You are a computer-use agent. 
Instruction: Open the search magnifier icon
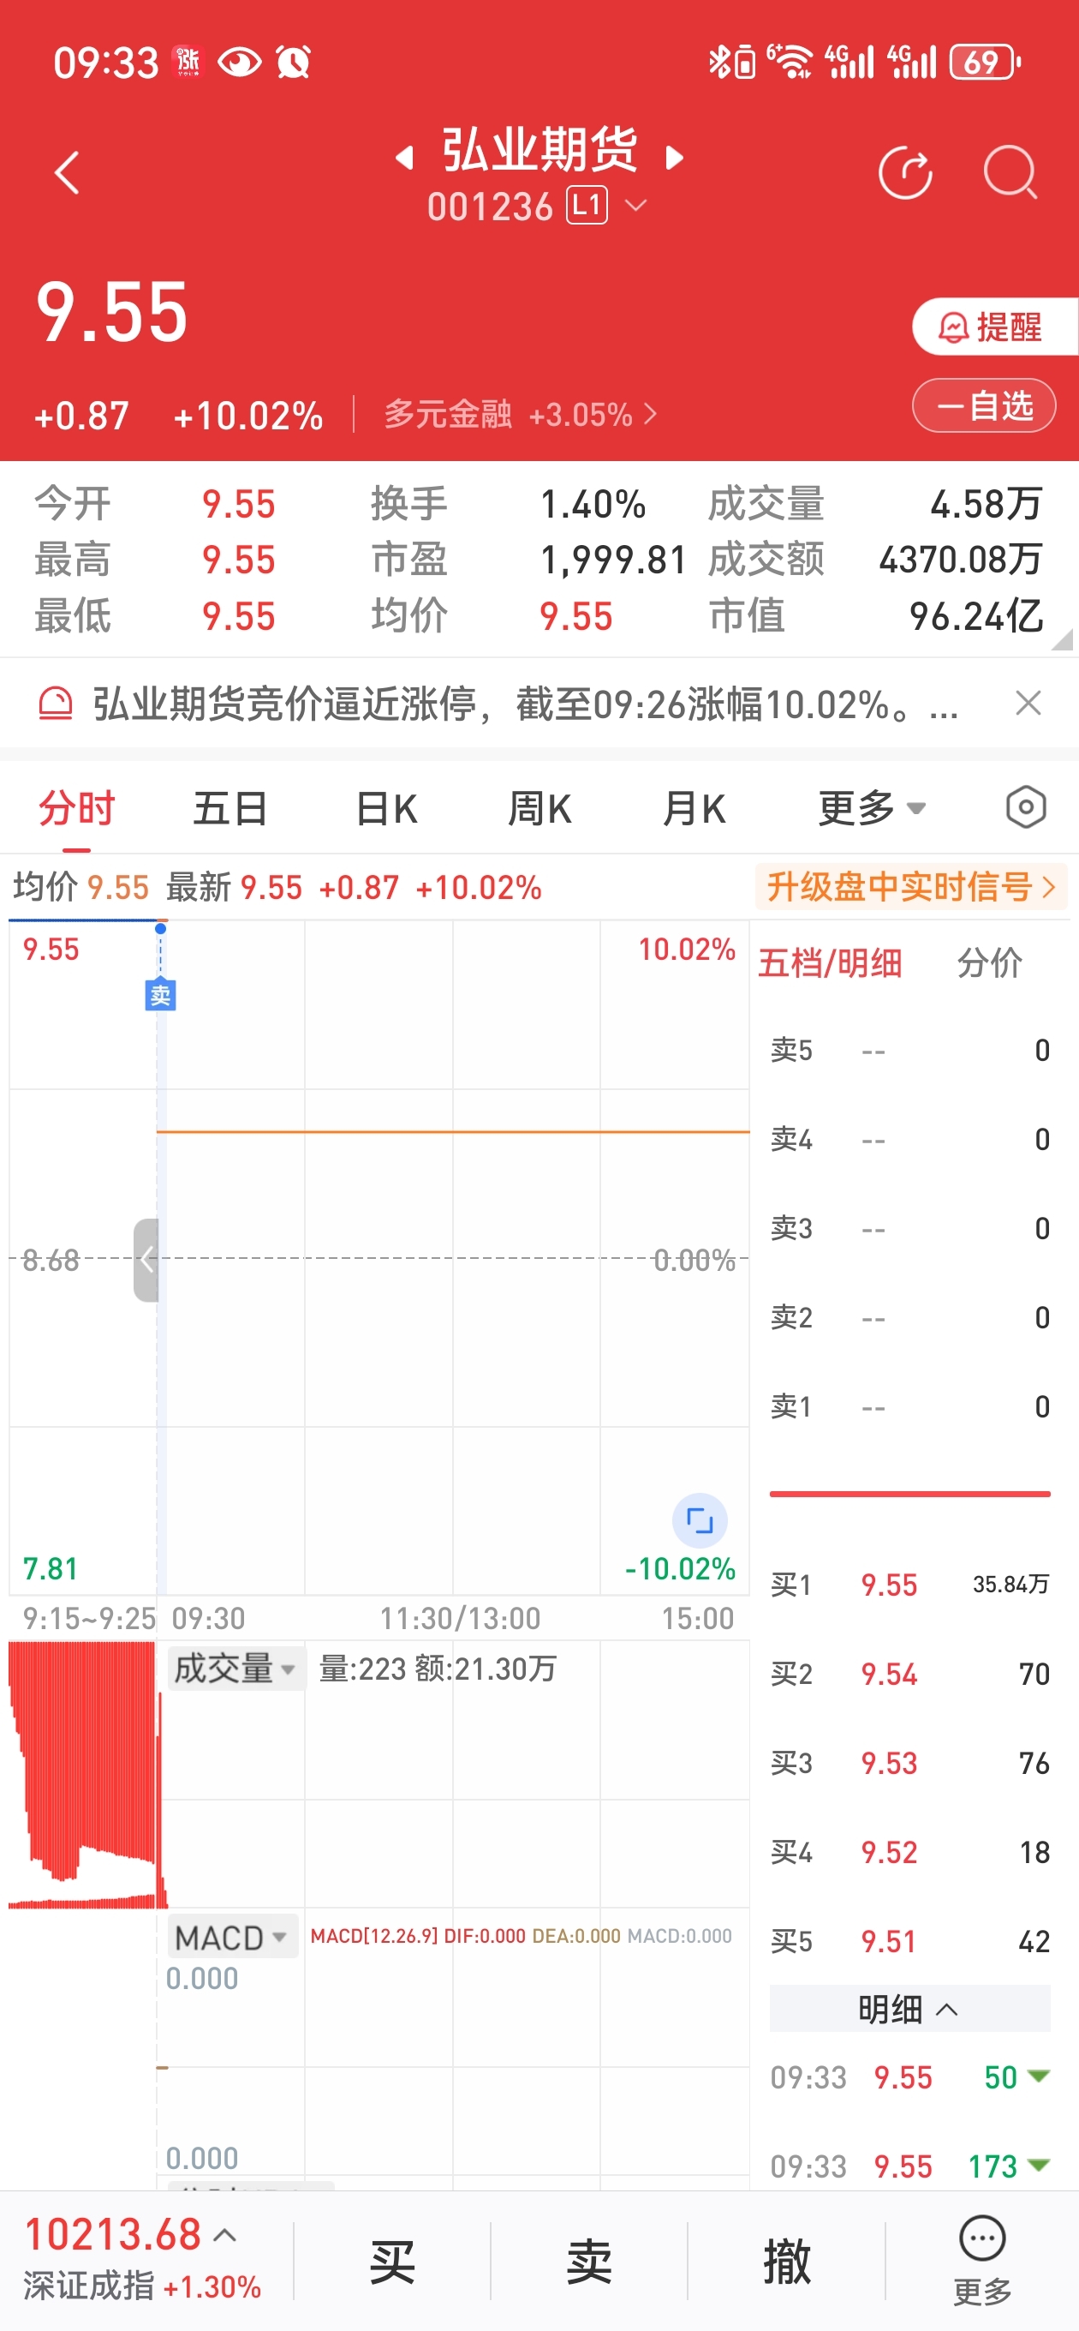[1010, 172]
